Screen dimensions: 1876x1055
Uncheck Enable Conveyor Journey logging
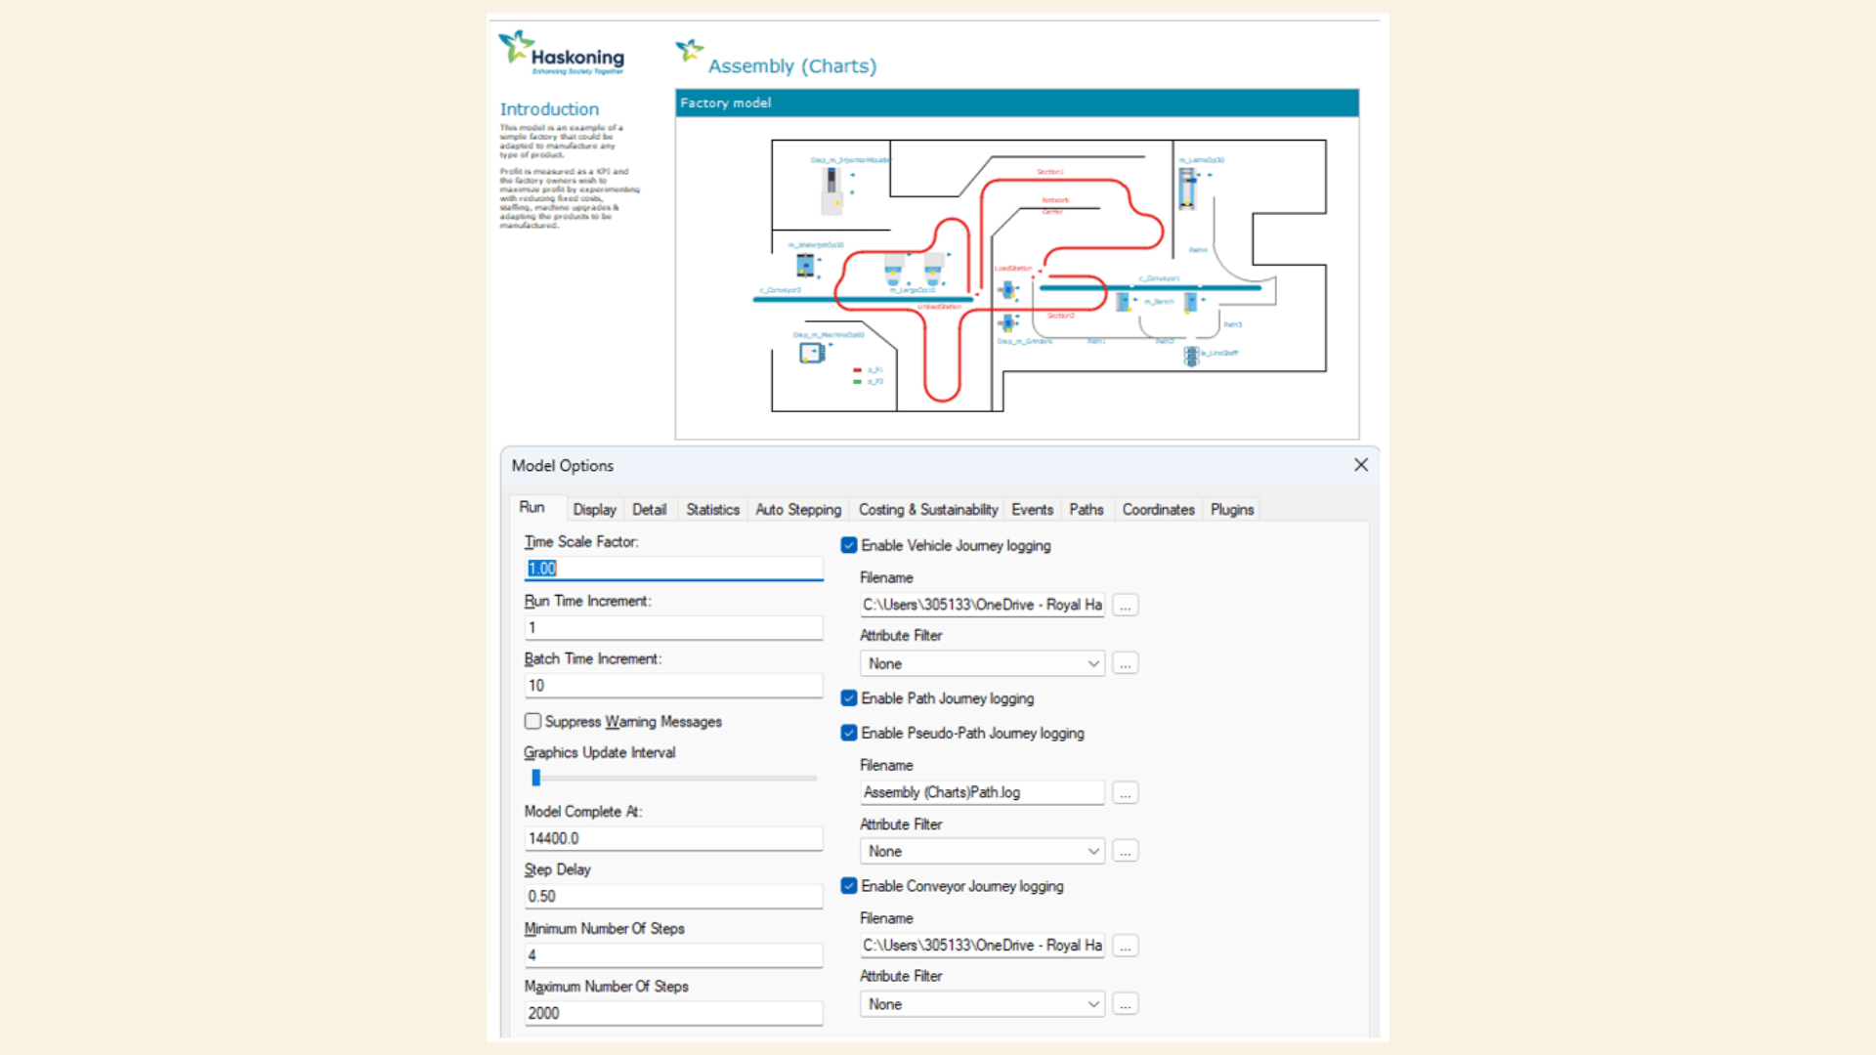click(849, 886)
